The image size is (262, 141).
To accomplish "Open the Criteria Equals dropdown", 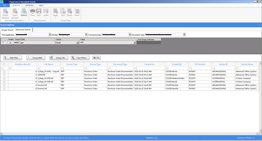I will click(78, 43).
